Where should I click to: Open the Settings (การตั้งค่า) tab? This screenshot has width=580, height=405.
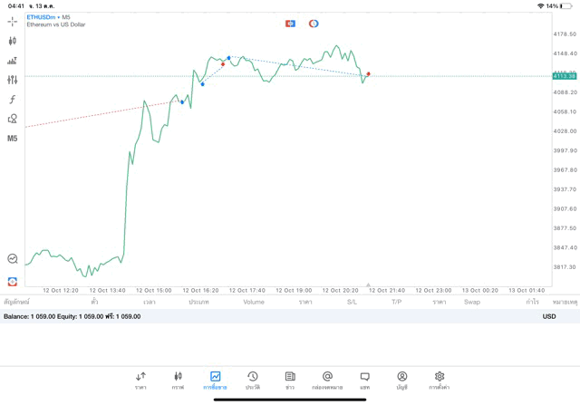(x=440, y=381)
